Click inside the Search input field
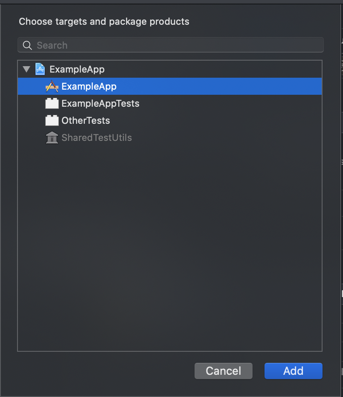 pos(128,45)
